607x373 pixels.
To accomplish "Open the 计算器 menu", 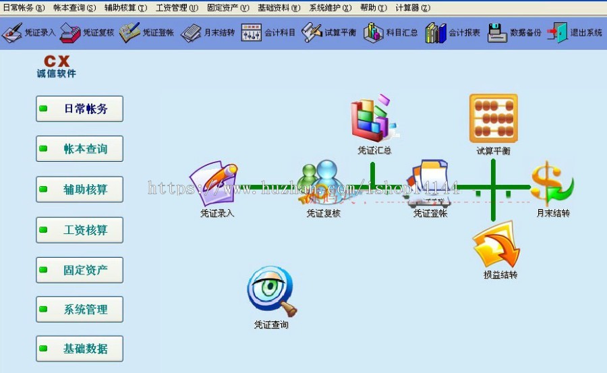I will tap(413, 7).
